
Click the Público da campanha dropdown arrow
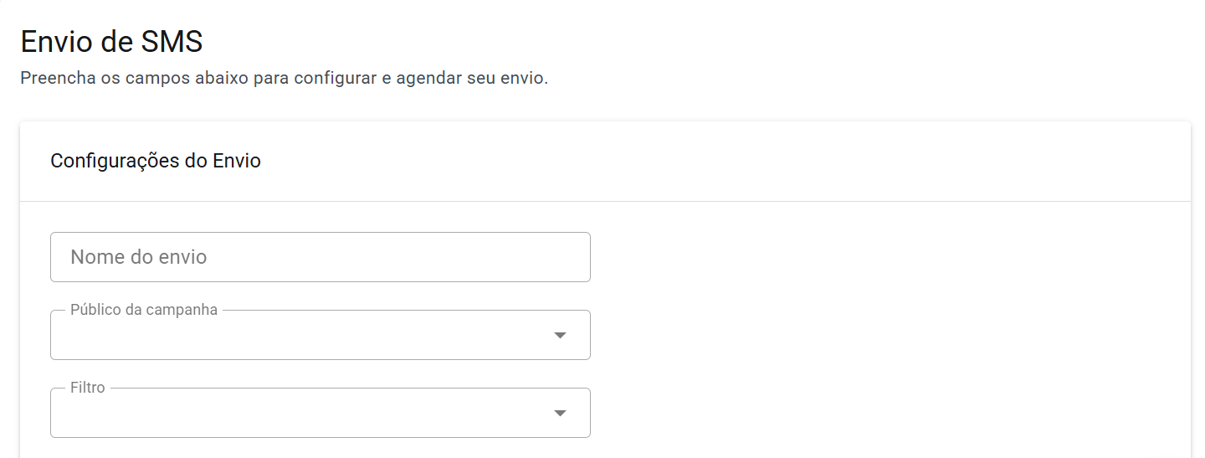tap(560, 336)
